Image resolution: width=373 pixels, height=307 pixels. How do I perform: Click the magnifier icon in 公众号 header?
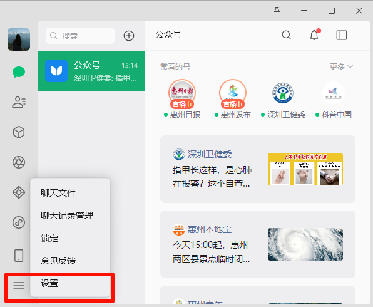click(x=286, y=35)
